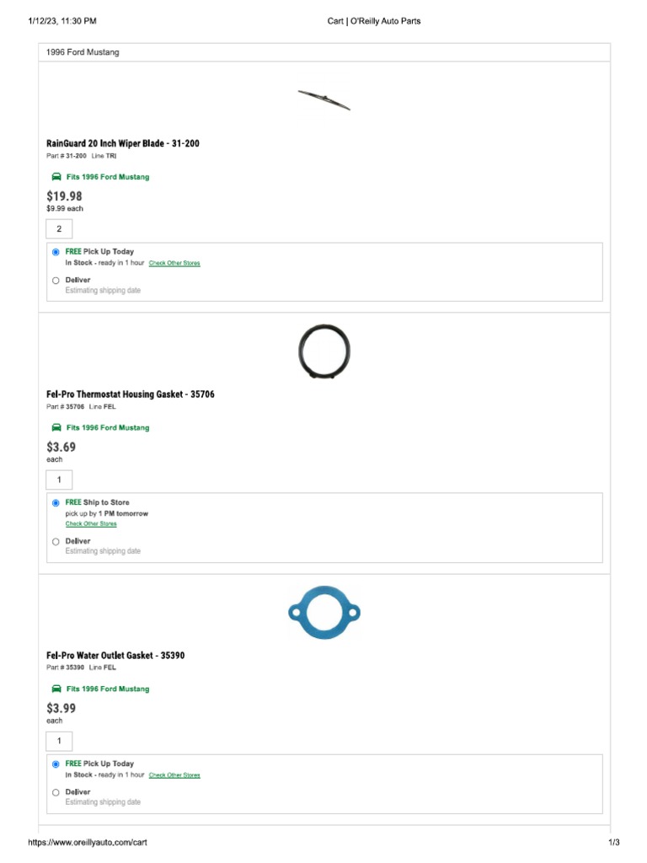Click water outlet gasket quantity field
The height and width of the screenshot is (863, 647).
59,741
